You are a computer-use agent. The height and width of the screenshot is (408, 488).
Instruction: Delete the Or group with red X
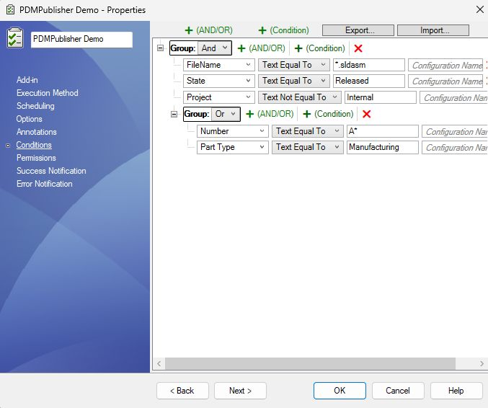(x=367, y=114)
